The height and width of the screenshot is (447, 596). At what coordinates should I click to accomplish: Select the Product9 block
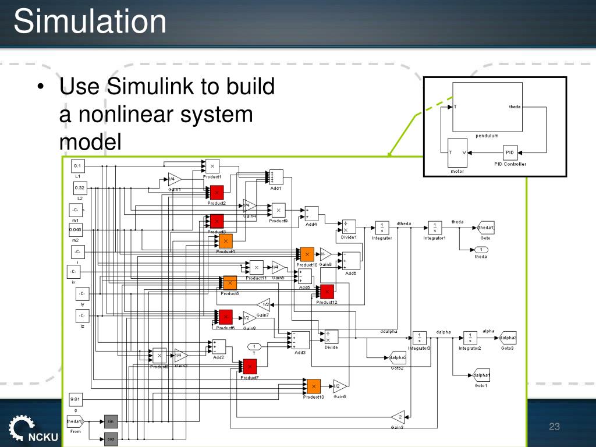pyautogui.click(x=278, y=210)
